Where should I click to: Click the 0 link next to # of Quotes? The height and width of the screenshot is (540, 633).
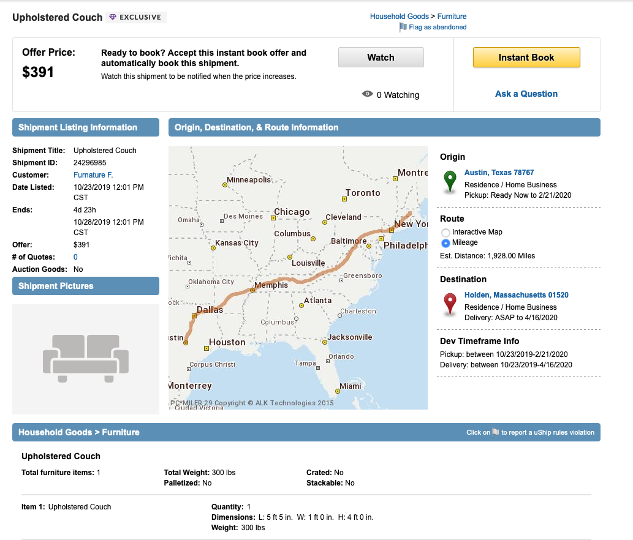pos(74,257)
